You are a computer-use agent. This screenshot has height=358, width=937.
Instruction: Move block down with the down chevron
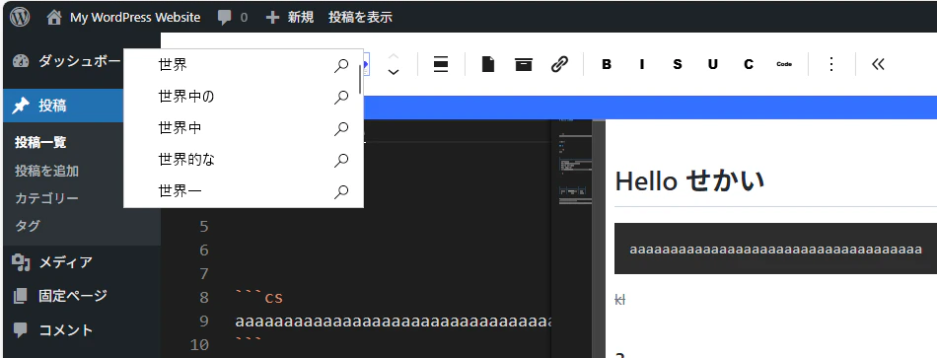[394, 72]
